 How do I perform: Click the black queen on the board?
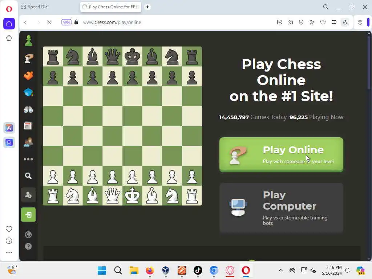click(x=113, y=56)
